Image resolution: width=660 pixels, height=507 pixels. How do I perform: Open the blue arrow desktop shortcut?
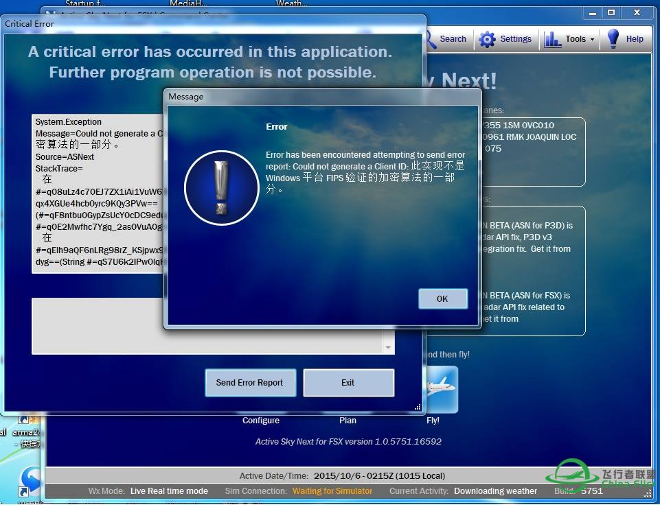[x=30, y=478]
